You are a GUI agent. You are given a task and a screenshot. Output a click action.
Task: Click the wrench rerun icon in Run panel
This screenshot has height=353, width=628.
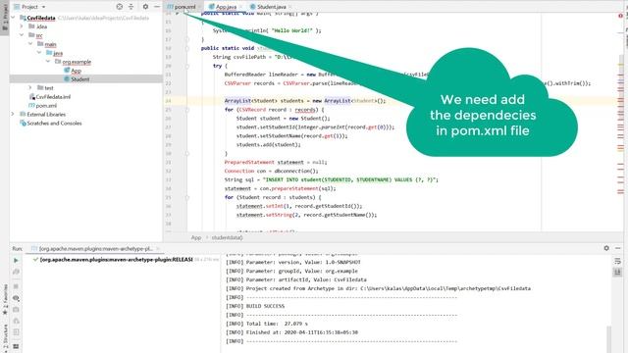pyautogui.click(x=16, y=272)
